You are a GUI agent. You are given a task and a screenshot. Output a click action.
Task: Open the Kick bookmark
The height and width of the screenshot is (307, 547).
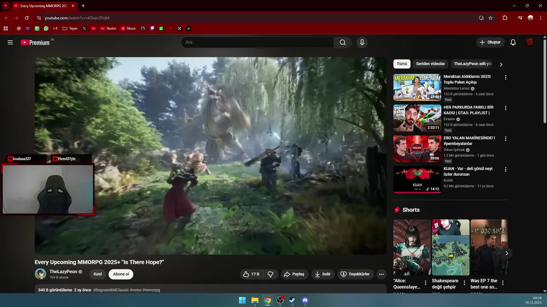161,29
